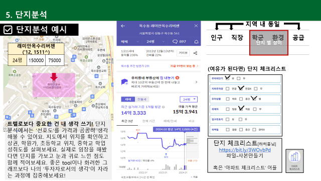Click the 2024.02 highlighted chart point
Screen dimensions: 321x181
(x=185, y=144)
